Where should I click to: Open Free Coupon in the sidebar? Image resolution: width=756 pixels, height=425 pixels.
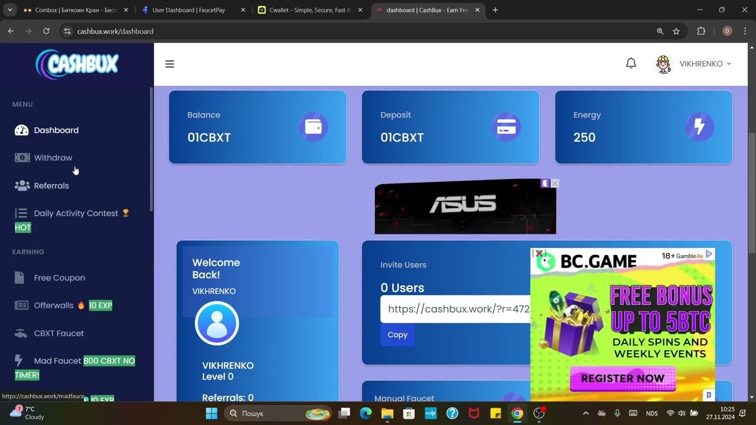point(59,277)
